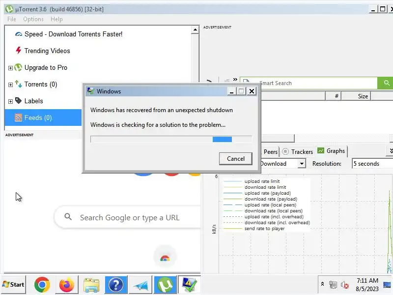
Task: Expand the Upgrade to Pro node
Action: tap(10, 68)
